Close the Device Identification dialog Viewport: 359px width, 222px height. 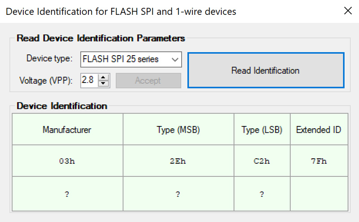click(x=348, y=11)
